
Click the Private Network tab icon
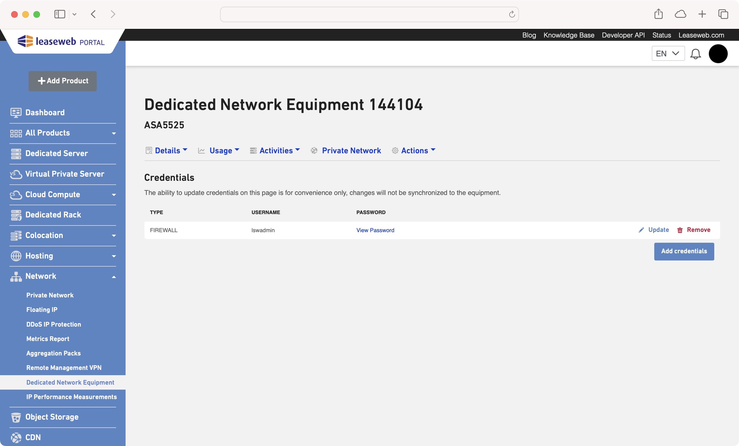tap(314, 151)
